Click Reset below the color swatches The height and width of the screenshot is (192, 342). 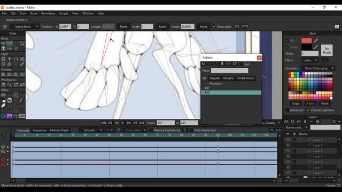[x=325, y=103]
